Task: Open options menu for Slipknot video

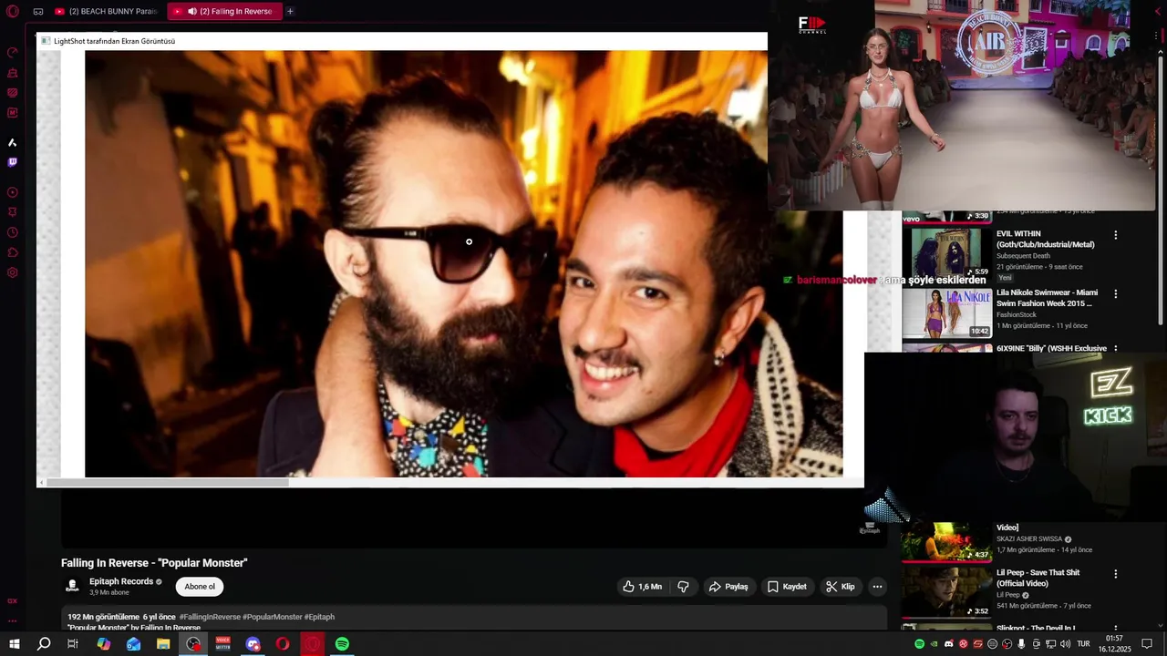Action: [1115, 628]
